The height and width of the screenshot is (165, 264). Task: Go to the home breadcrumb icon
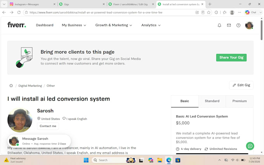(x=11, y=85)
